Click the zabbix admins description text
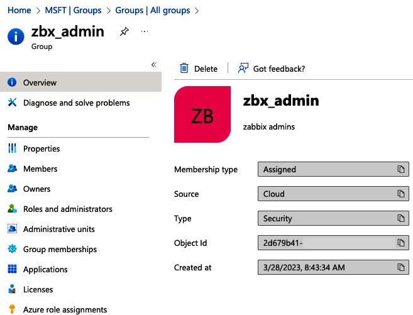The width and height of the screenshot is (413, 315). pos(268,126)
